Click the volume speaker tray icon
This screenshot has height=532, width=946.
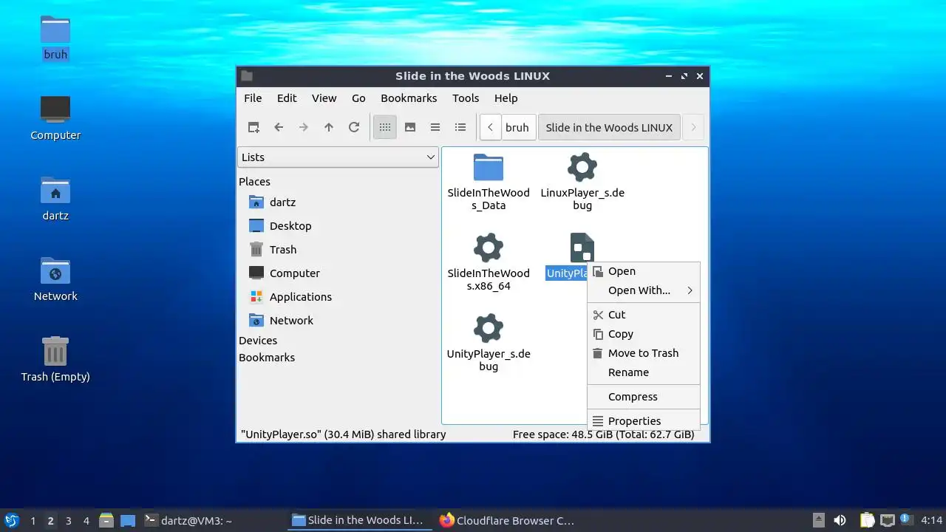click(x=840, y=520)
